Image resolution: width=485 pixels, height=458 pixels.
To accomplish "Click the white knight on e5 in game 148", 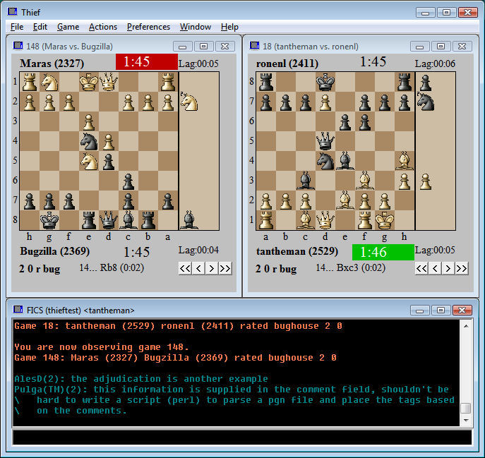I will pos(89,162).
